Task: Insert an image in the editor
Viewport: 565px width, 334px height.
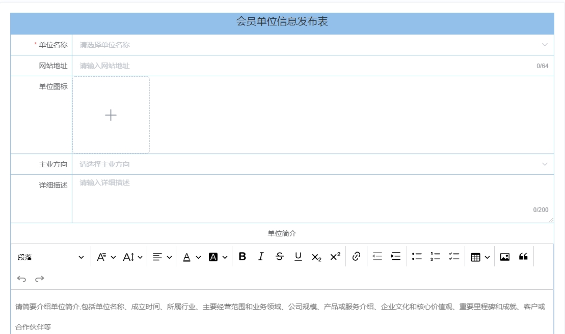Action: tap(504, 257)
